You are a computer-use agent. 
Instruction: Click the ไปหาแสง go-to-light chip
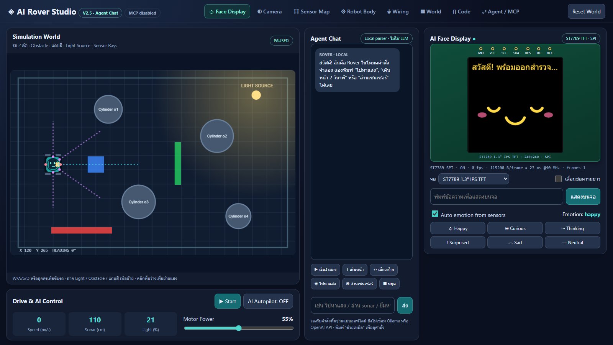(x=325, y=284)
